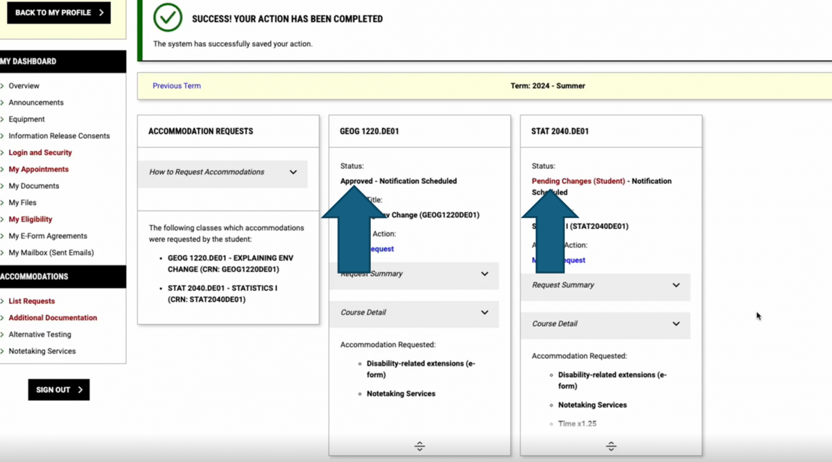
Task: Open Notetaking Services in sidebar
Action: (x=42, y=351)
